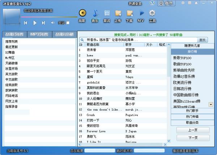The image size is (217, 155).
Task: Open the 战歌设置 tab
Action: (x=64, y=34)
